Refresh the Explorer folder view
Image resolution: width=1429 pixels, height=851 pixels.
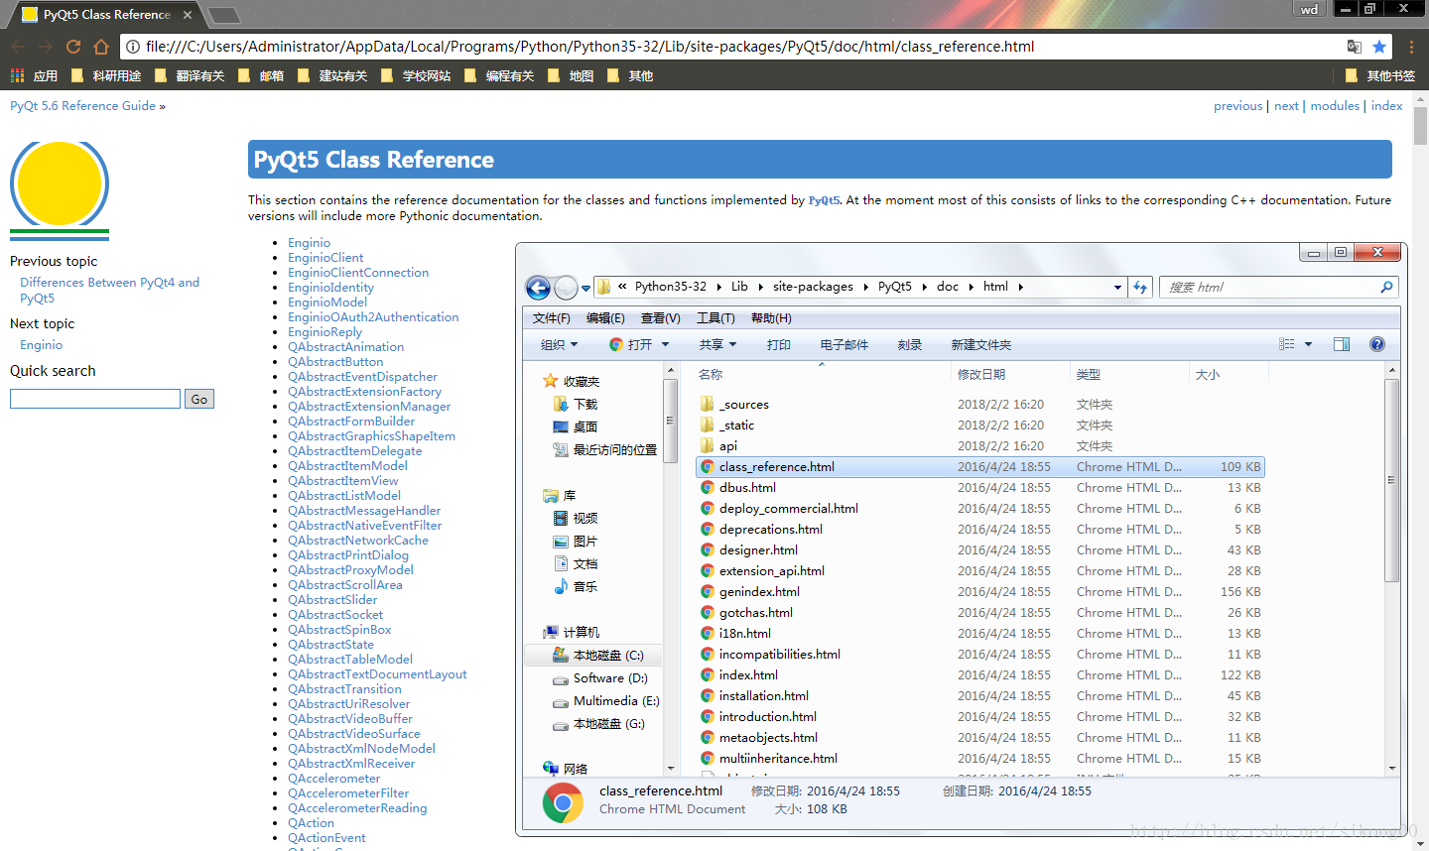point(1140,287)
